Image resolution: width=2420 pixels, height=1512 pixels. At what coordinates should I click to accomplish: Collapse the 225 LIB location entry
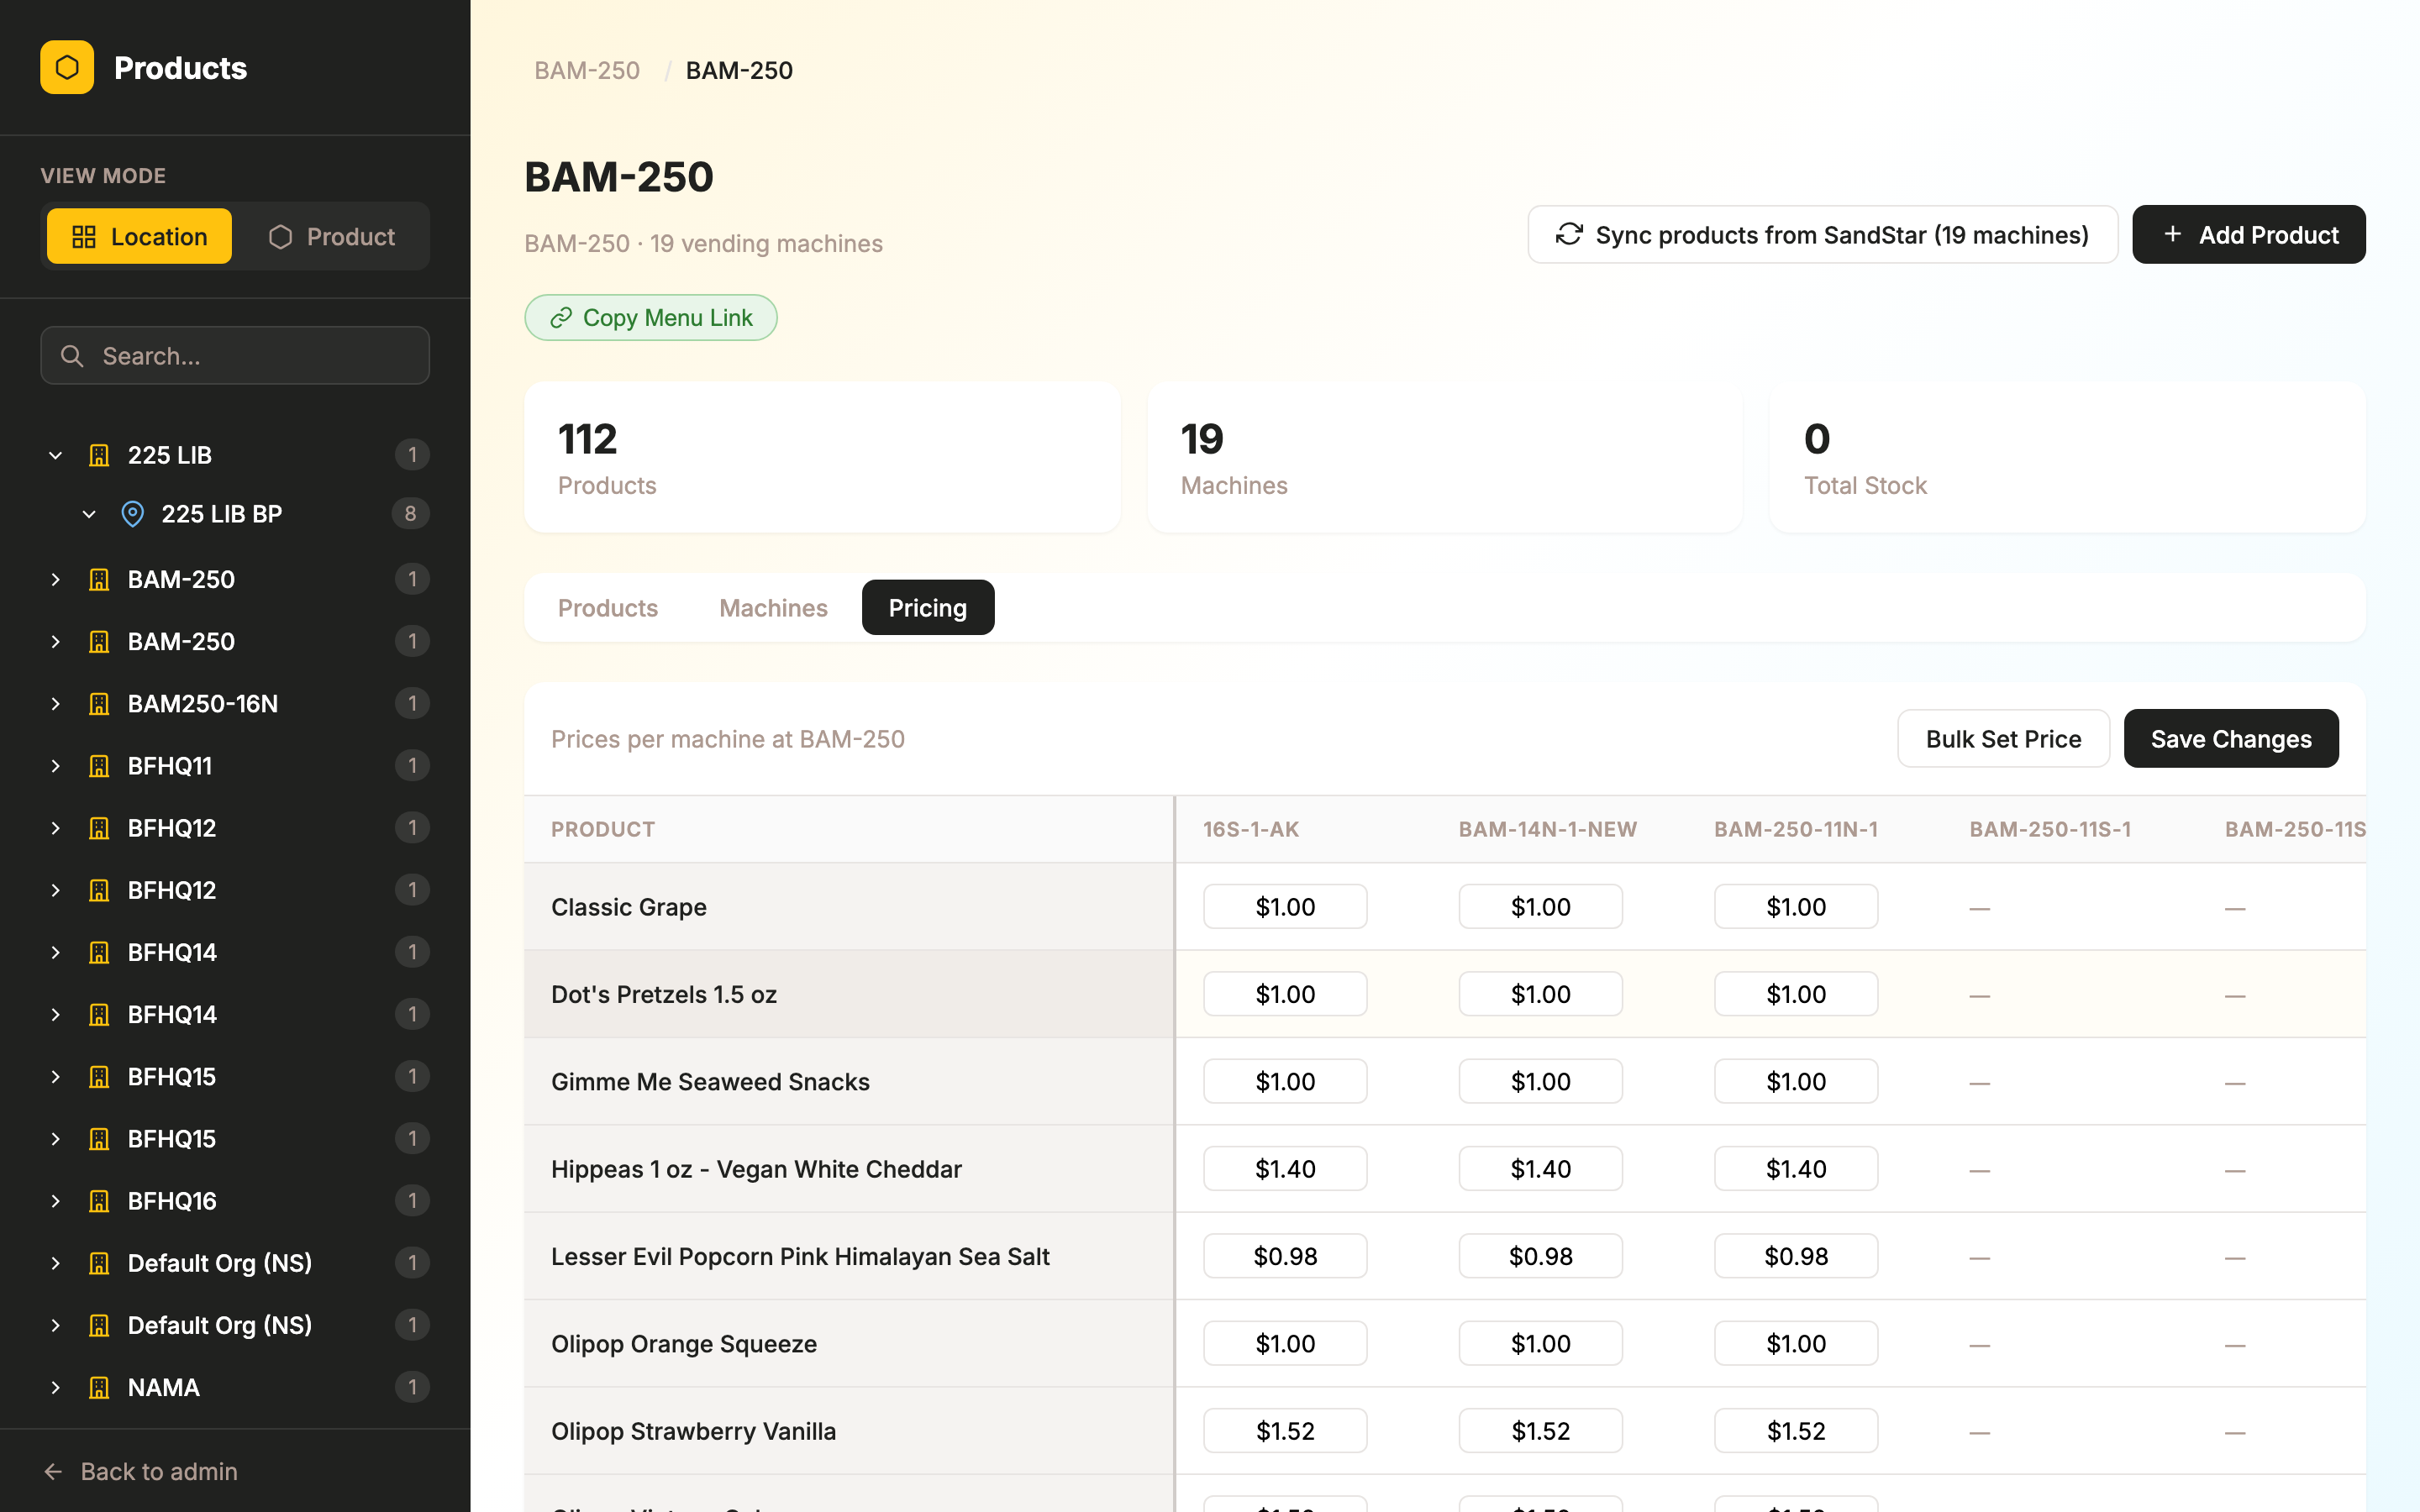click(55, 455)
